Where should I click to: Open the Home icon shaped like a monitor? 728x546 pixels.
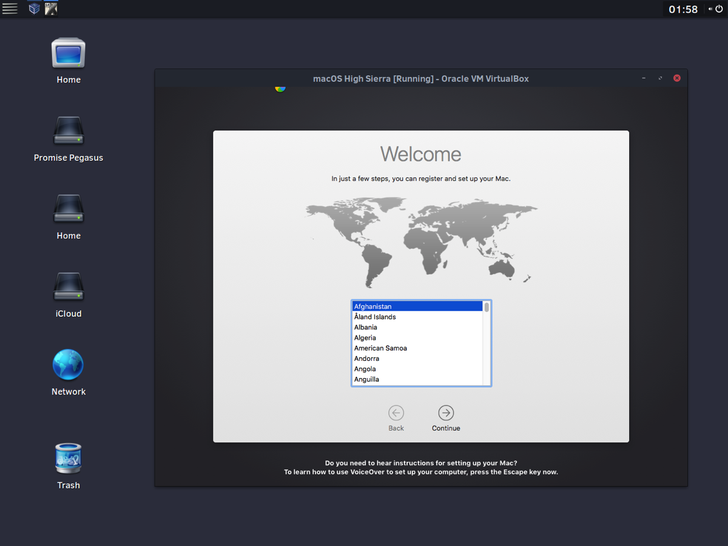click(x=69, y=53)
